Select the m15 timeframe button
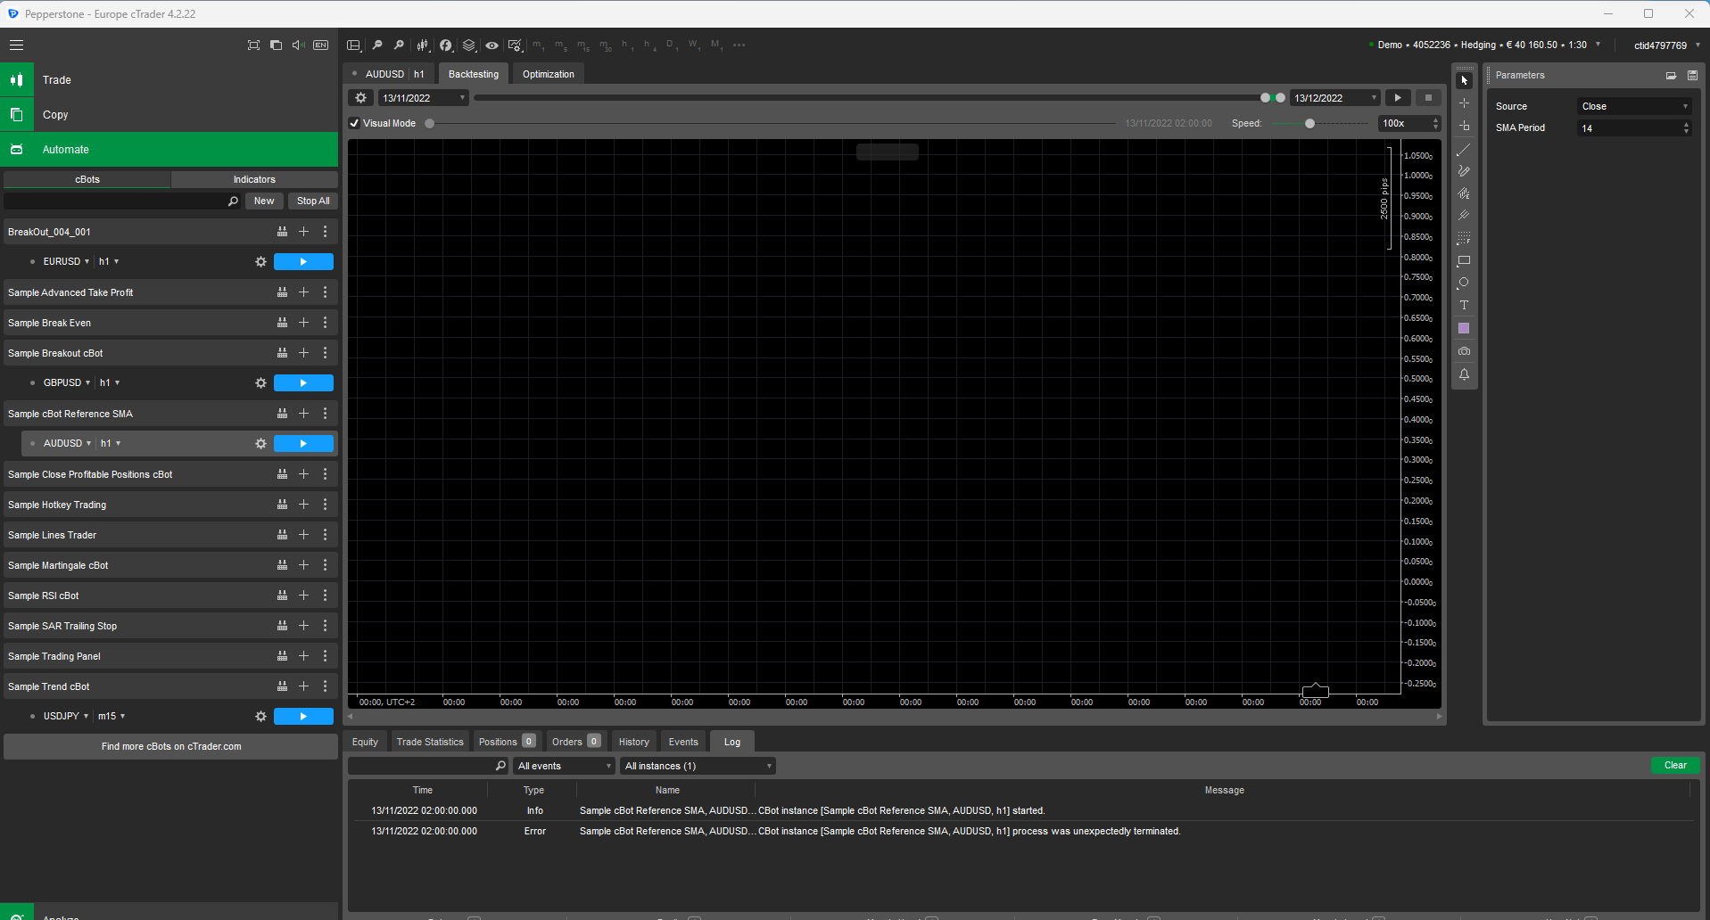This screenshot has height=920, width=1710. coord(582,45)
